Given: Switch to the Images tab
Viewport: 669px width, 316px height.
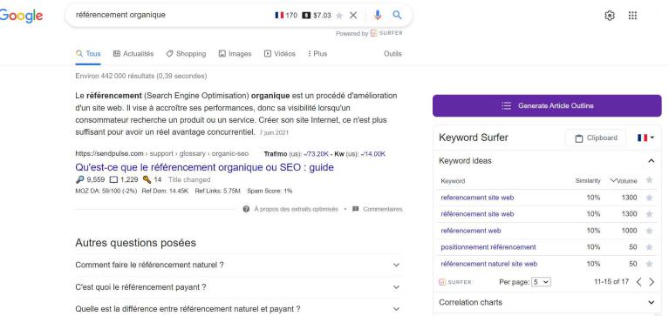Looking at the screenshot, I should tap(236, 54).
